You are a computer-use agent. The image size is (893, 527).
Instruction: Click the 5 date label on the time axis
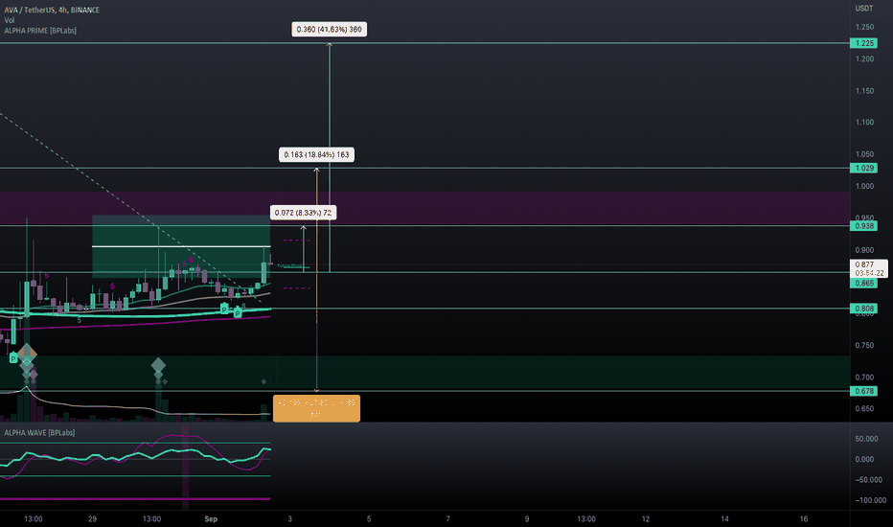[x=369, y=519]
